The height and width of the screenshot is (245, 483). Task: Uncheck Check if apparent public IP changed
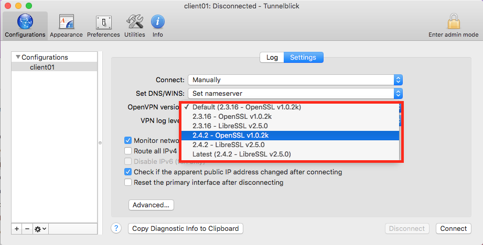(127, 172)
